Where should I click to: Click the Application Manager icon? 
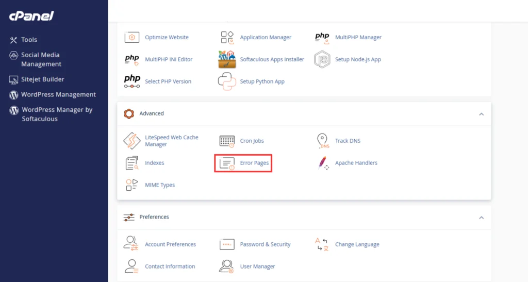tap(227, 37)
